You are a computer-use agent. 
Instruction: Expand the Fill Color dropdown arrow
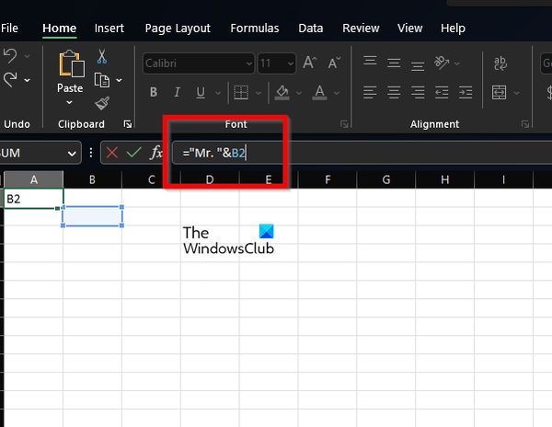click(x=299, y=93)
